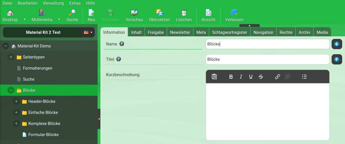This screenshot has width=345, height=144.
Task: Open the language flag dropdown
Action: 88,32
